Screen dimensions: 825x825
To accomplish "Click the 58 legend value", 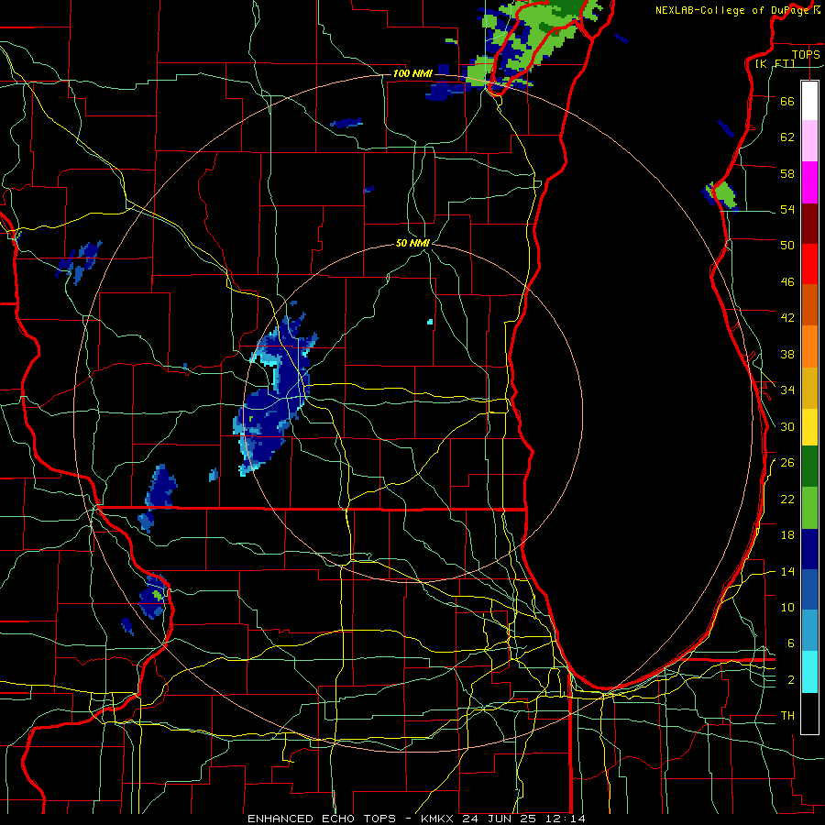I will point(787,173).
